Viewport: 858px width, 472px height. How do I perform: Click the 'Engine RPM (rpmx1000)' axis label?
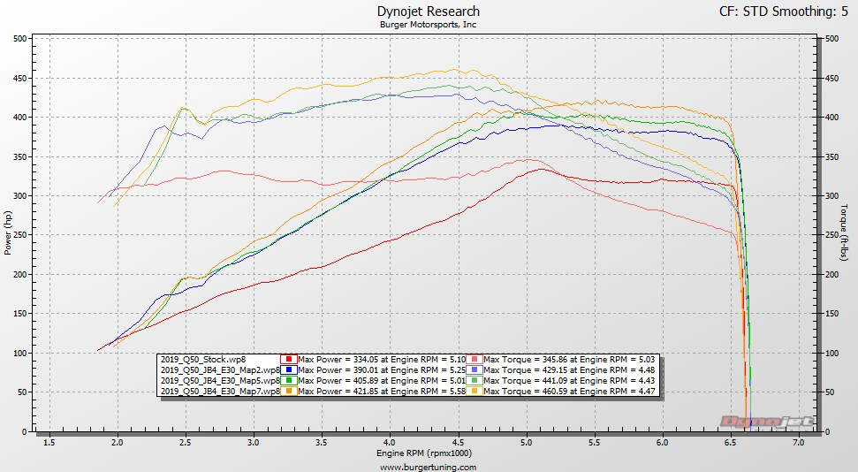424,453
